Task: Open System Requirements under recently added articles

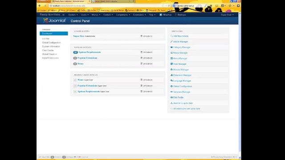Action: tap(89, 92)
